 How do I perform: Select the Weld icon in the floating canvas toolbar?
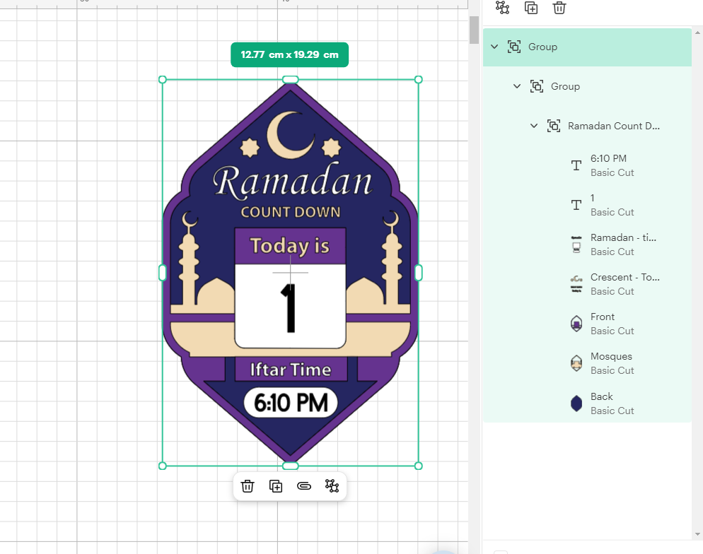(x=332, y=486)
